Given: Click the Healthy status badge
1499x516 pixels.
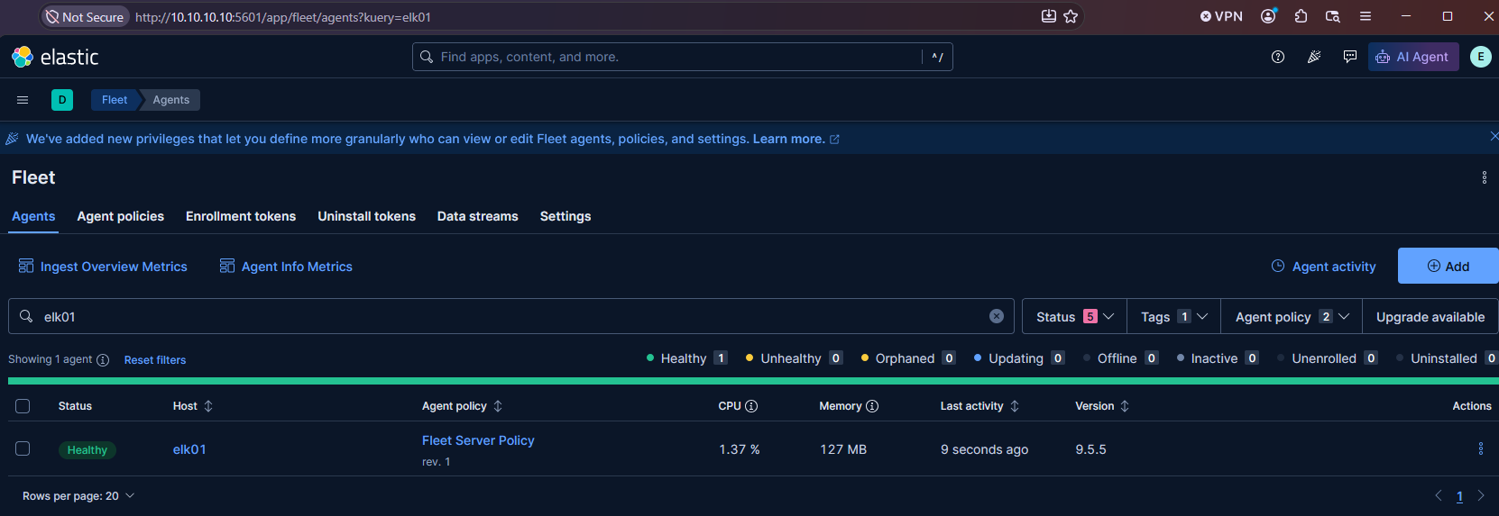Looking at the screenshot, I should pyautogui.click(x=87, y=449).
